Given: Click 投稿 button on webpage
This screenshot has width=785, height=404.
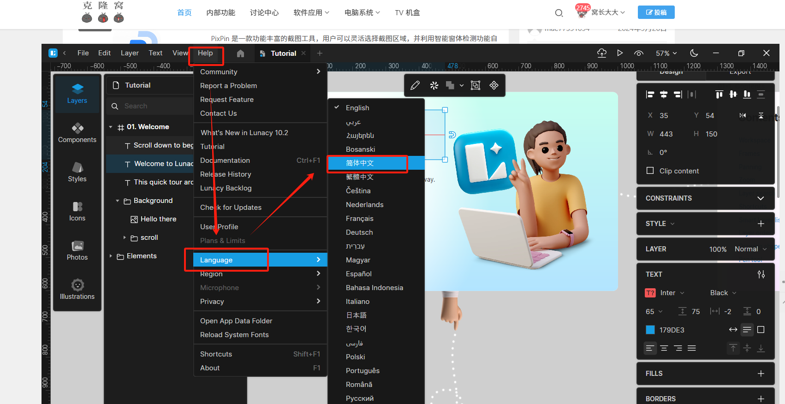Looking at the screenshot, I should 656,12.
